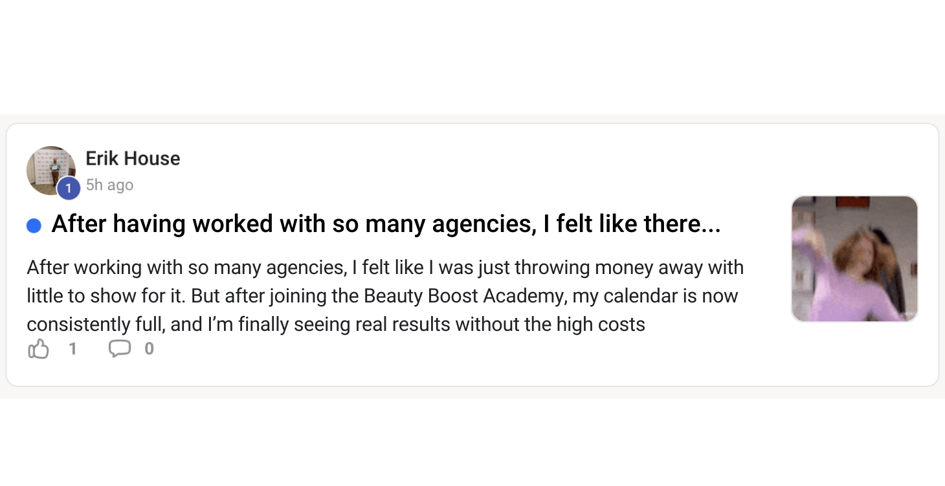Like the post with the thumbs-up icon
Image resolution: width=945 pixels, height=486 pixels.
(39, 350)
